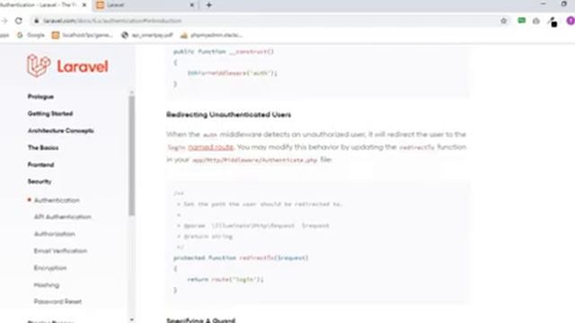Click the 'Specifying A Guard' heading
The image size is (575, 323).
click(200, 320)
